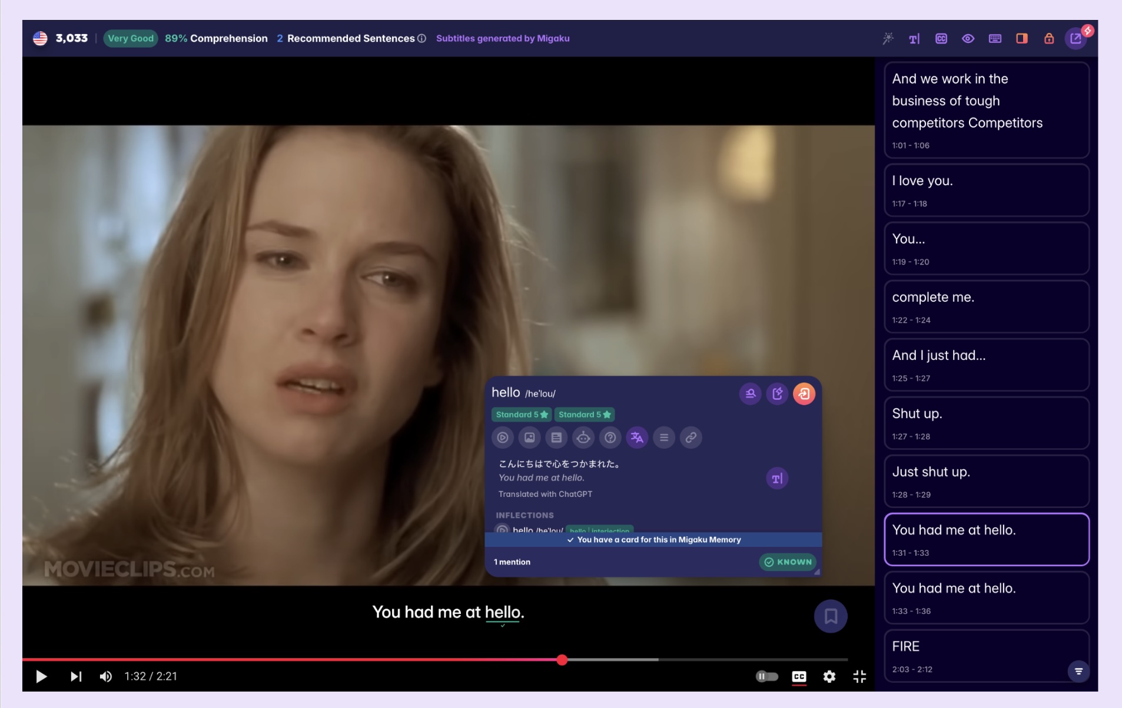Viewport: 1122px width, 708px height.
Task: Exit fullscreen mode
Action: click(x=859, y=677)
